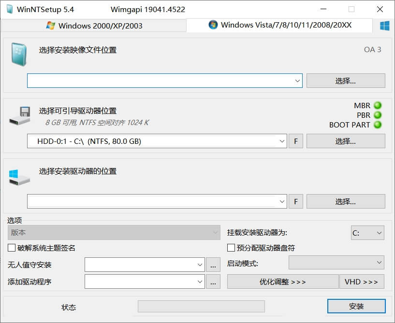Expand the 无人值守安装 dropdown

pos(200,265)
